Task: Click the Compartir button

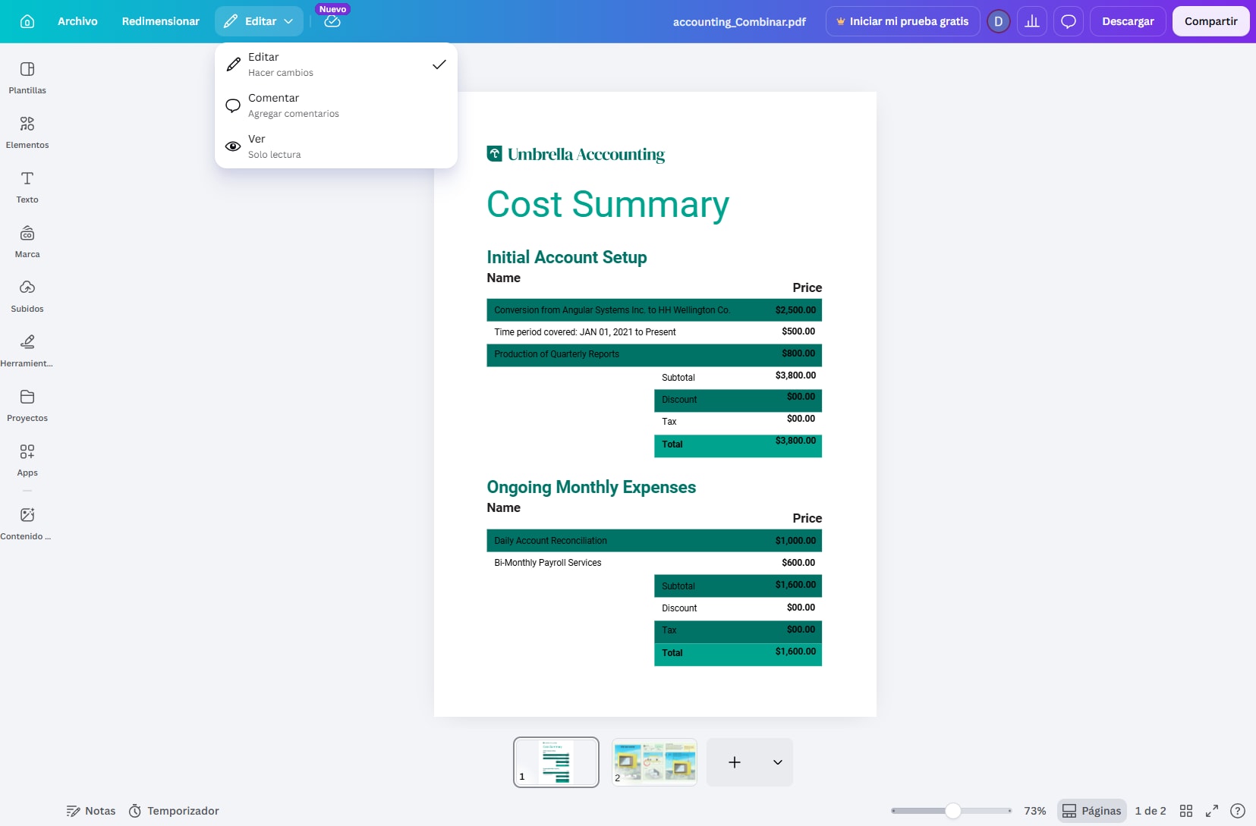Action: 1210,21
